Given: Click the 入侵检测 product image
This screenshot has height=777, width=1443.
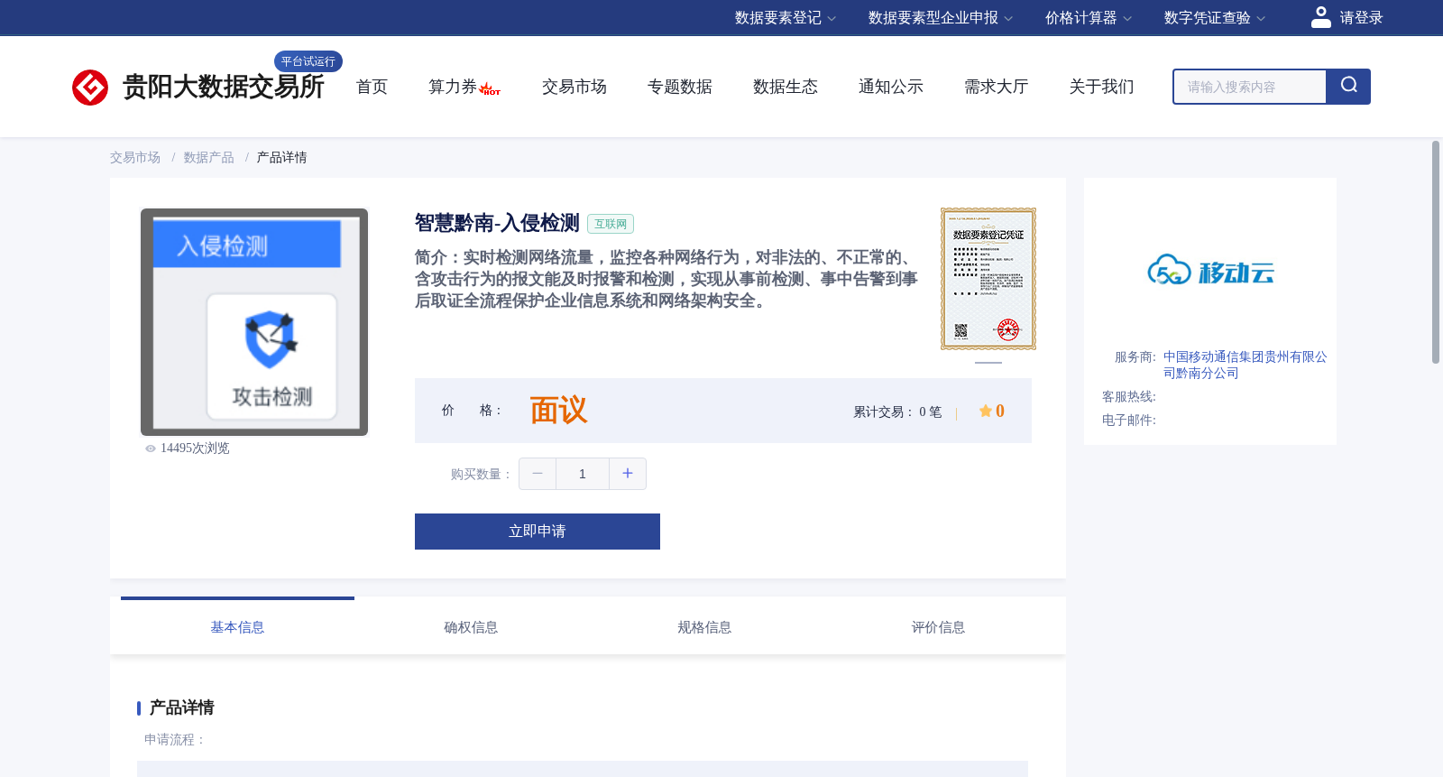Looking at the screenshot, I should click(x=254, y=322).
